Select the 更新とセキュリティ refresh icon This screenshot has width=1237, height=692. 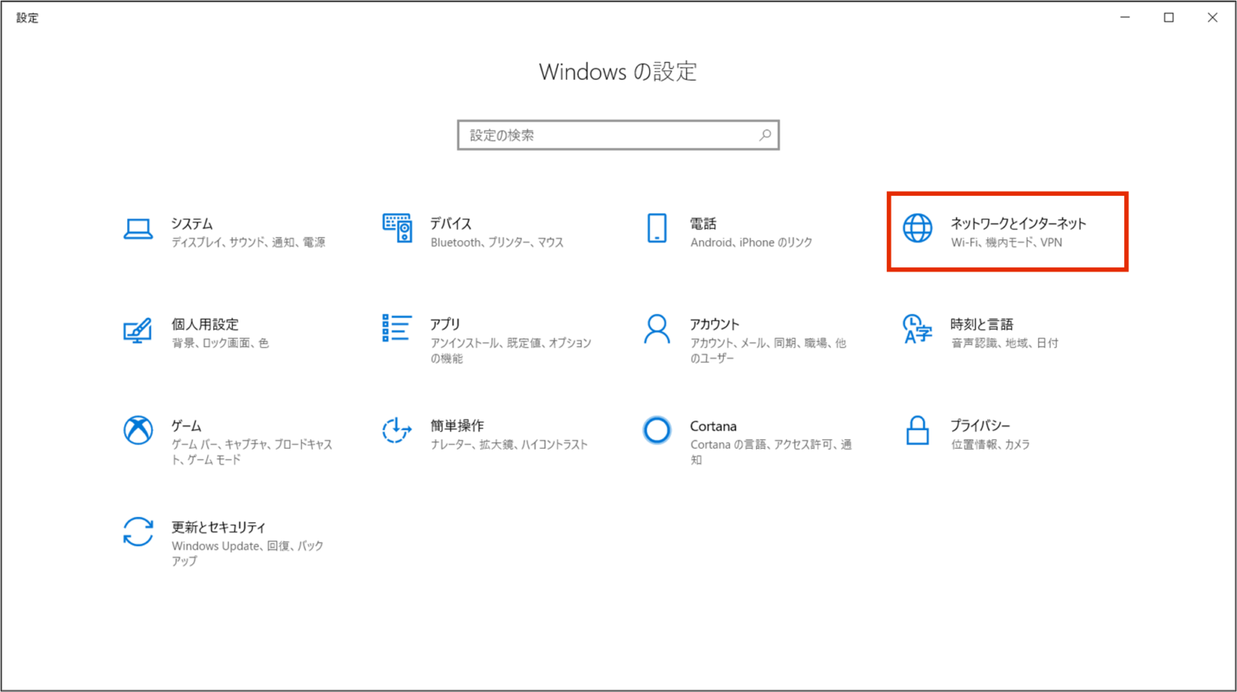point(139,532)
